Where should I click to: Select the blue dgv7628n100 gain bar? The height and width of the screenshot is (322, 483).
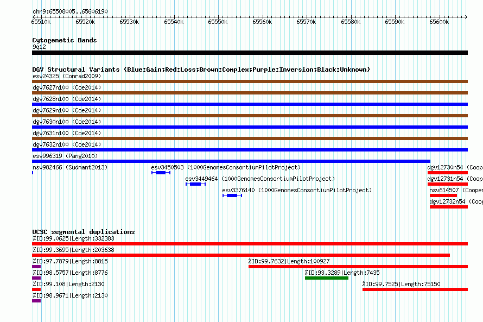[x=250, y=104]
